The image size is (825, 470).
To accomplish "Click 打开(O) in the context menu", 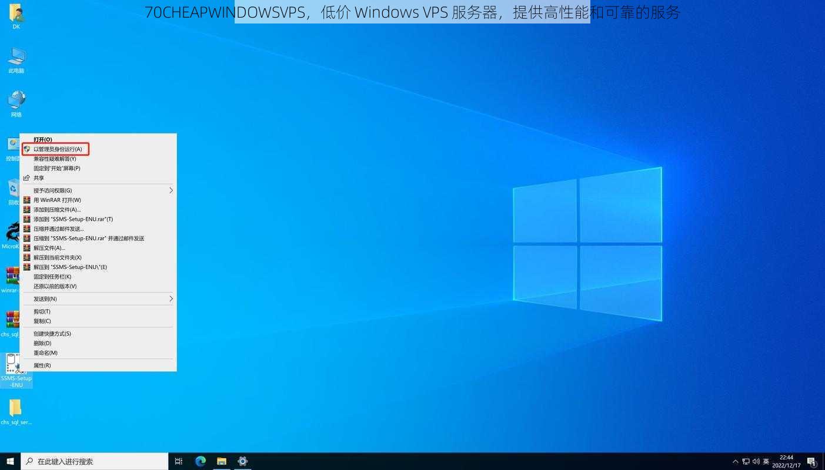I will (x=98, y=140).
